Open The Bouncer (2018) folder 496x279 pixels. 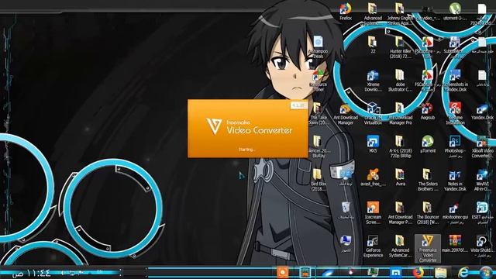pyautogui.click(x=428, y=213)
